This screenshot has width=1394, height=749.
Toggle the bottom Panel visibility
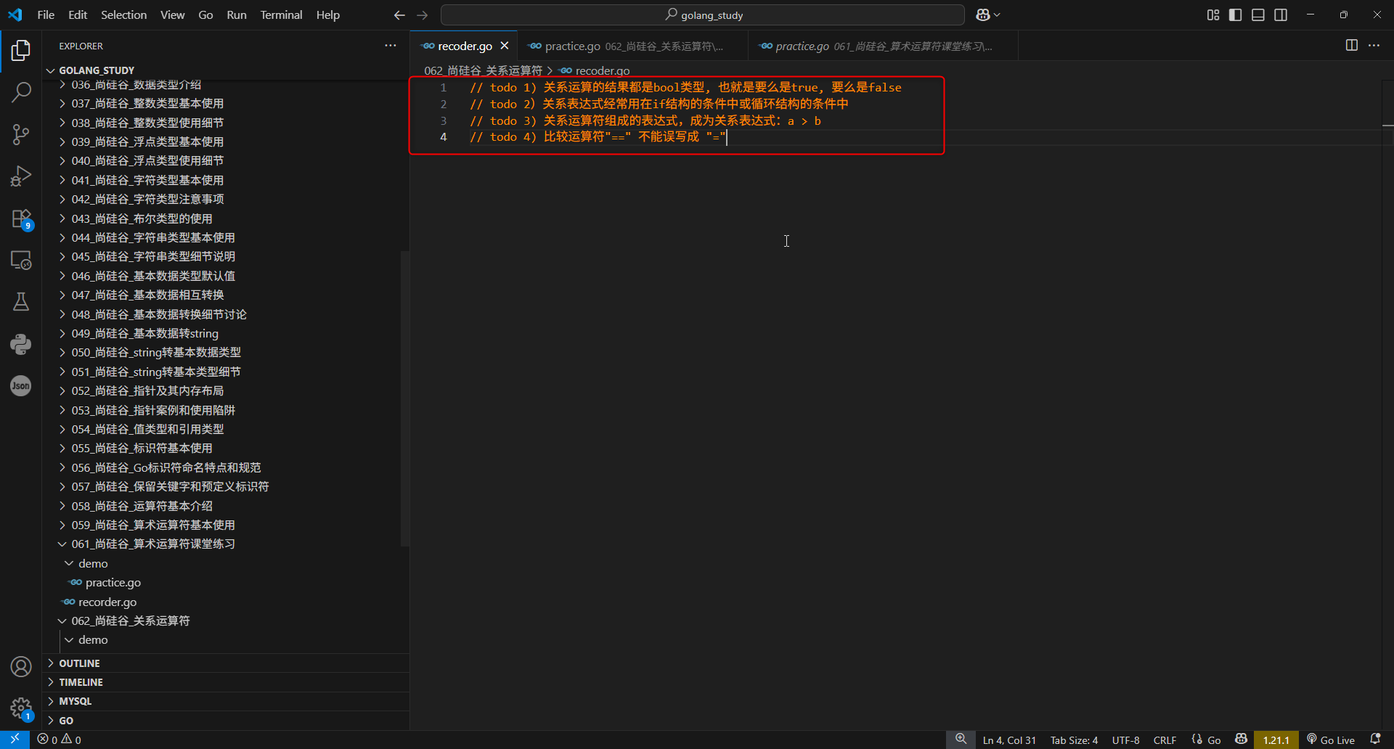[1258, 15]
